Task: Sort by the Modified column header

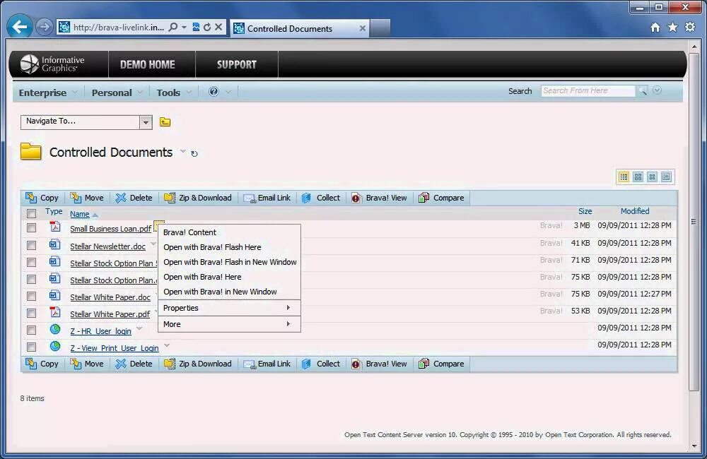Action: (x=635, y=211)
